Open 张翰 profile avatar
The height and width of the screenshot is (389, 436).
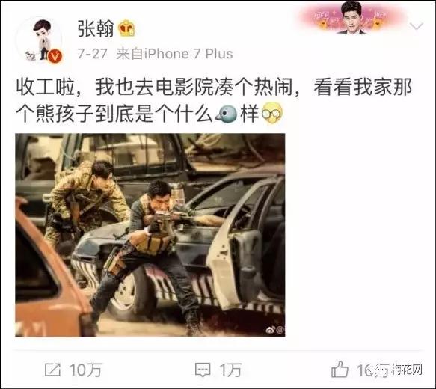click(x=40, y=40)
